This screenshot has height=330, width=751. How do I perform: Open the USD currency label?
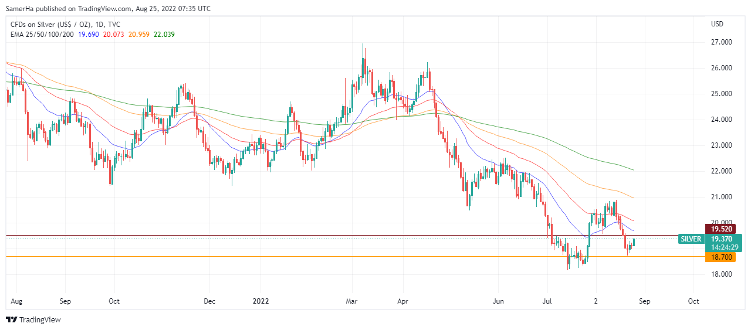pos(717,24)
